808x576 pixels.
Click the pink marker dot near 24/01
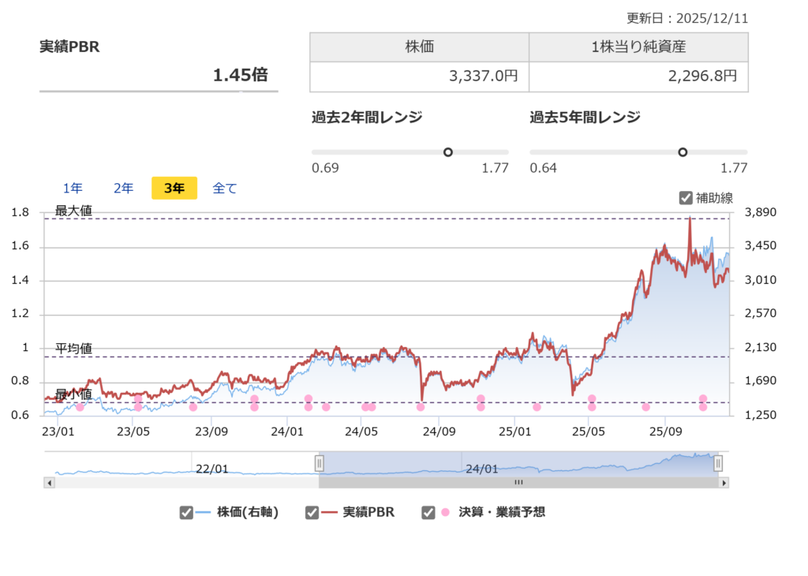click(308, 403)
